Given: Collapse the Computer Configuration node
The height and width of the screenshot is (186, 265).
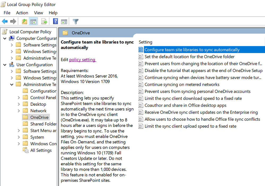Looking at the screenshot, I should pyautogui.click(x=5, y=38).
